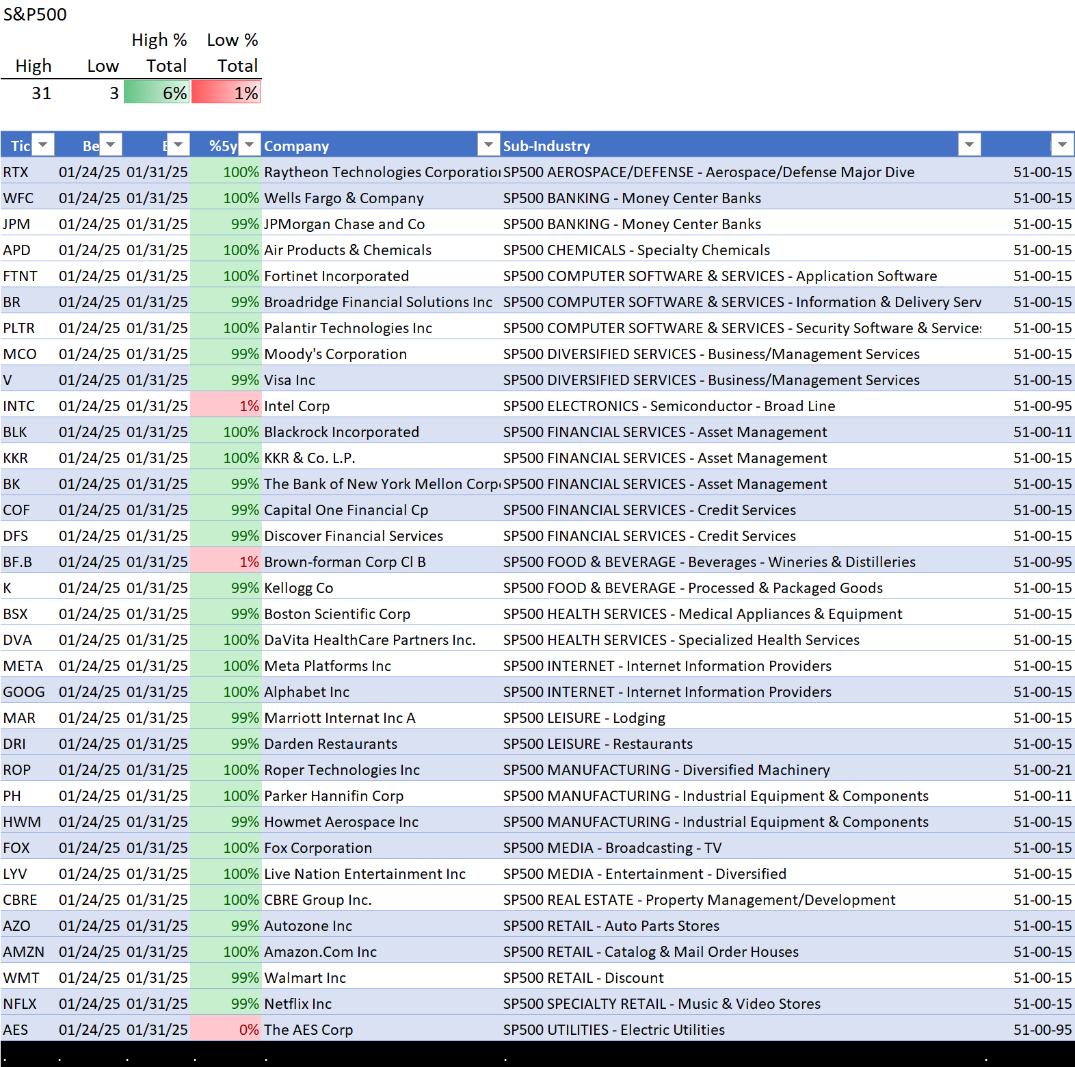Screen dimensions: 1075x1067
Task: Select SP500 UTILITIES - Electric Utilities cell
Action: click(x=741, y=1029)
